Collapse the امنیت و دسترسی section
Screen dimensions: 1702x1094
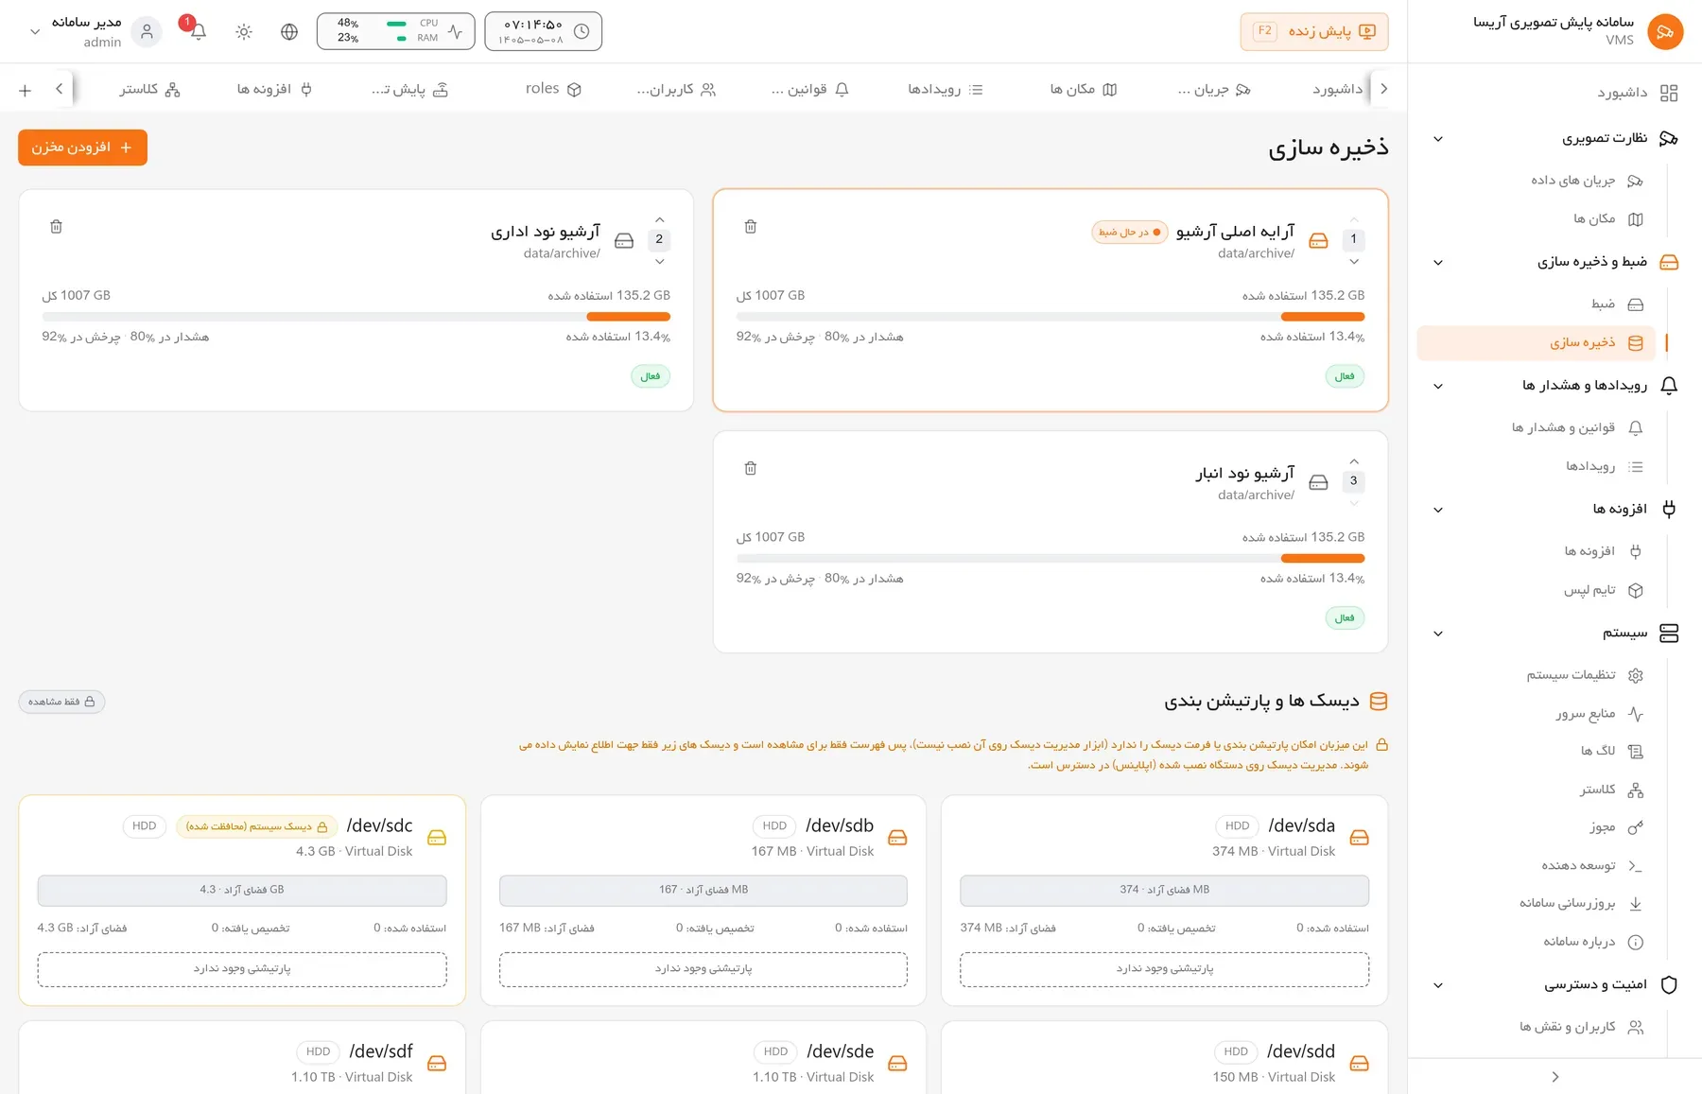tap(1438, 985)
